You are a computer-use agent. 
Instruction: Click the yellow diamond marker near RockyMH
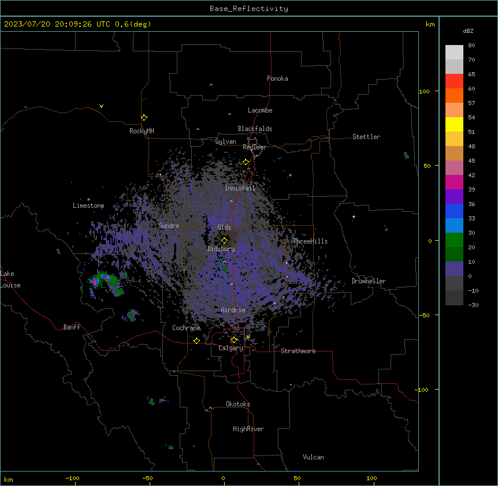pos(144,118)
